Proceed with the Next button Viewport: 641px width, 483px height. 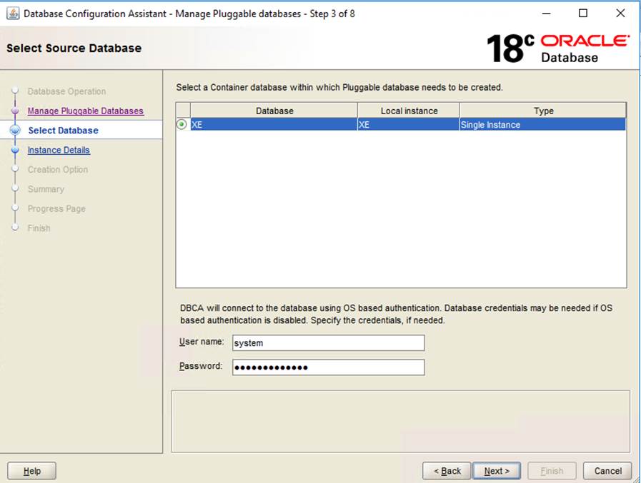coord(497,471)
